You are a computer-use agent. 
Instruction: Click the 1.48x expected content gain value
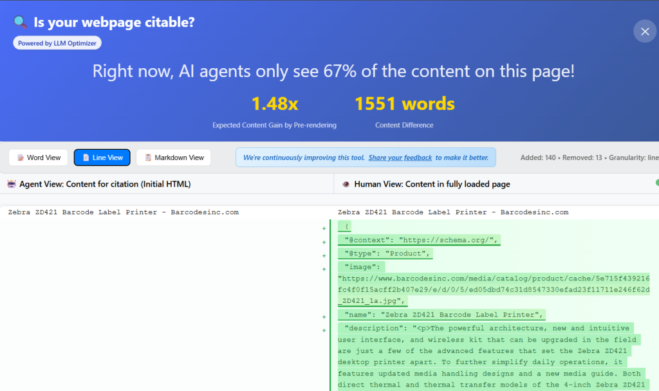point(274,104)
